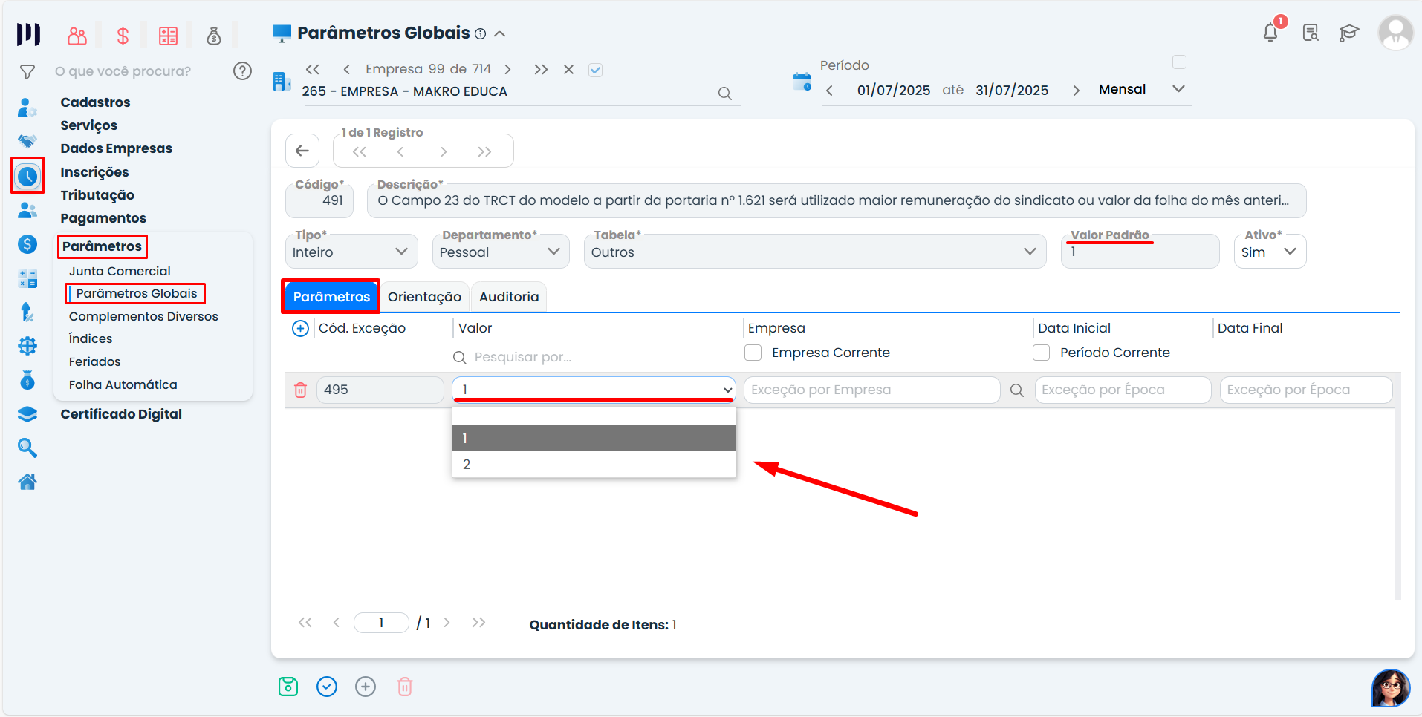Expand the Departamento dropdown
Image resolution: width=1422 pixels, height=717 pixels.
tap(500, 252)
